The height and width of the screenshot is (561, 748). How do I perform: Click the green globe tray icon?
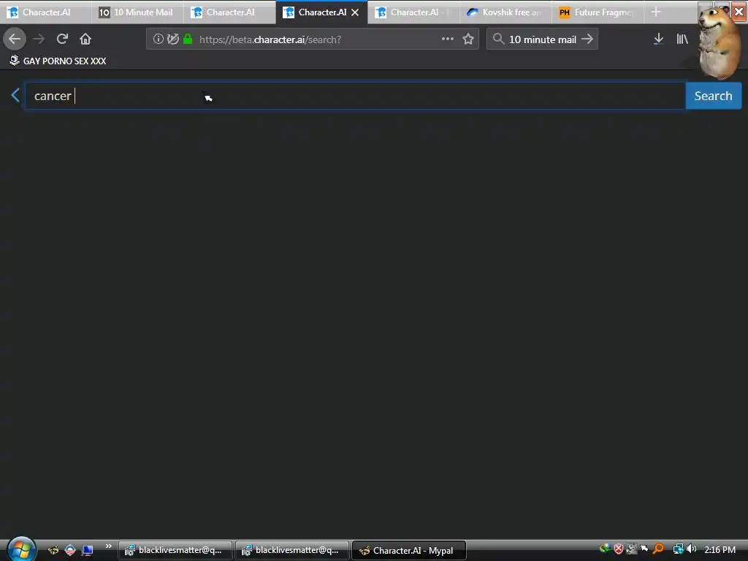coord(605,549)
